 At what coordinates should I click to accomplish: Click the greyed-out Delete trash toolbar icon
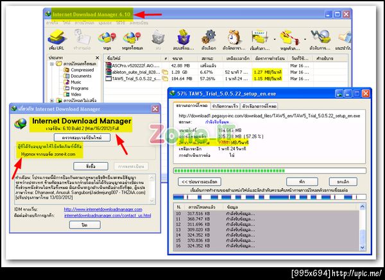click(x=158, y=40)
